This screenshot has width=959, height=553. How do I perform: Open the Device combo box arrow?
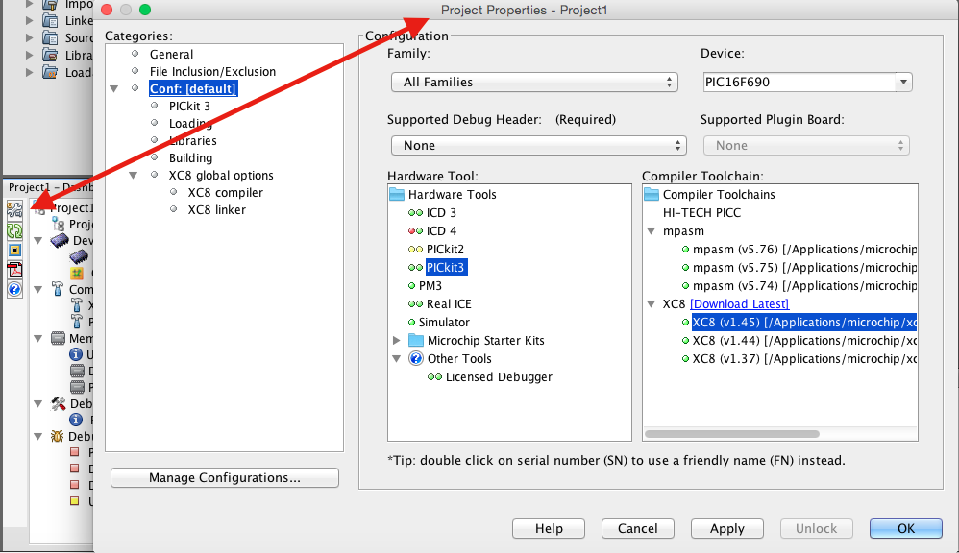(902, 83)
